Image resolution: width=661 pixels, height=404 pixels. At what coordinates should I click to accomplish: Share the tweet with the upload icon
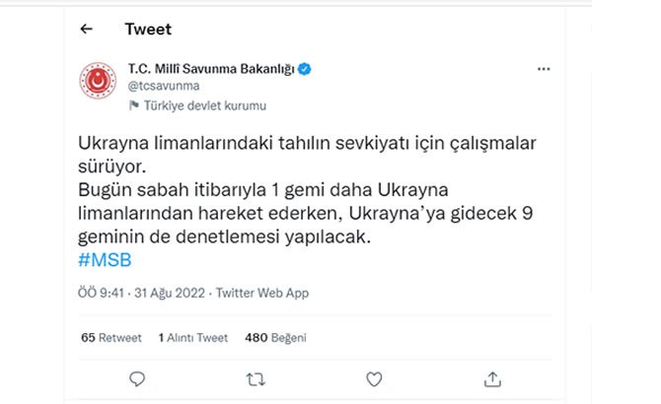click(492, 378)
